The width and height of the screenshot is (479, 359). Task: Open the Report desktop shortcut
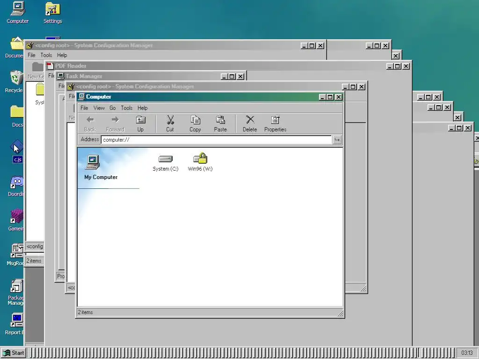15,324
